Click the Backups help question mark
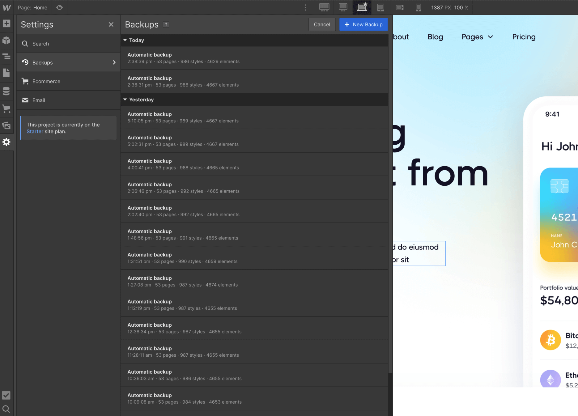 click(166, 24)
